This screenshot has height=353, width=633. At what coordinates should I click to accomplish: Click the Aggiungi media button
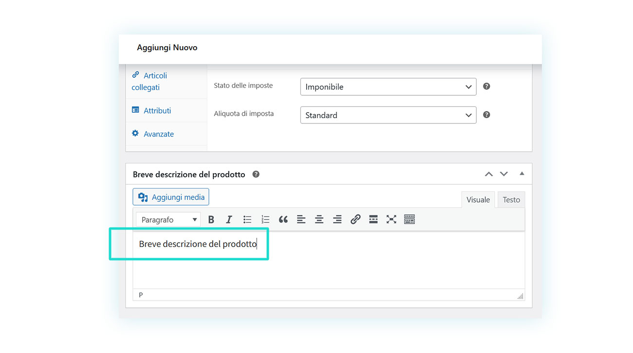pyautogui.click(x=171, y=197)
